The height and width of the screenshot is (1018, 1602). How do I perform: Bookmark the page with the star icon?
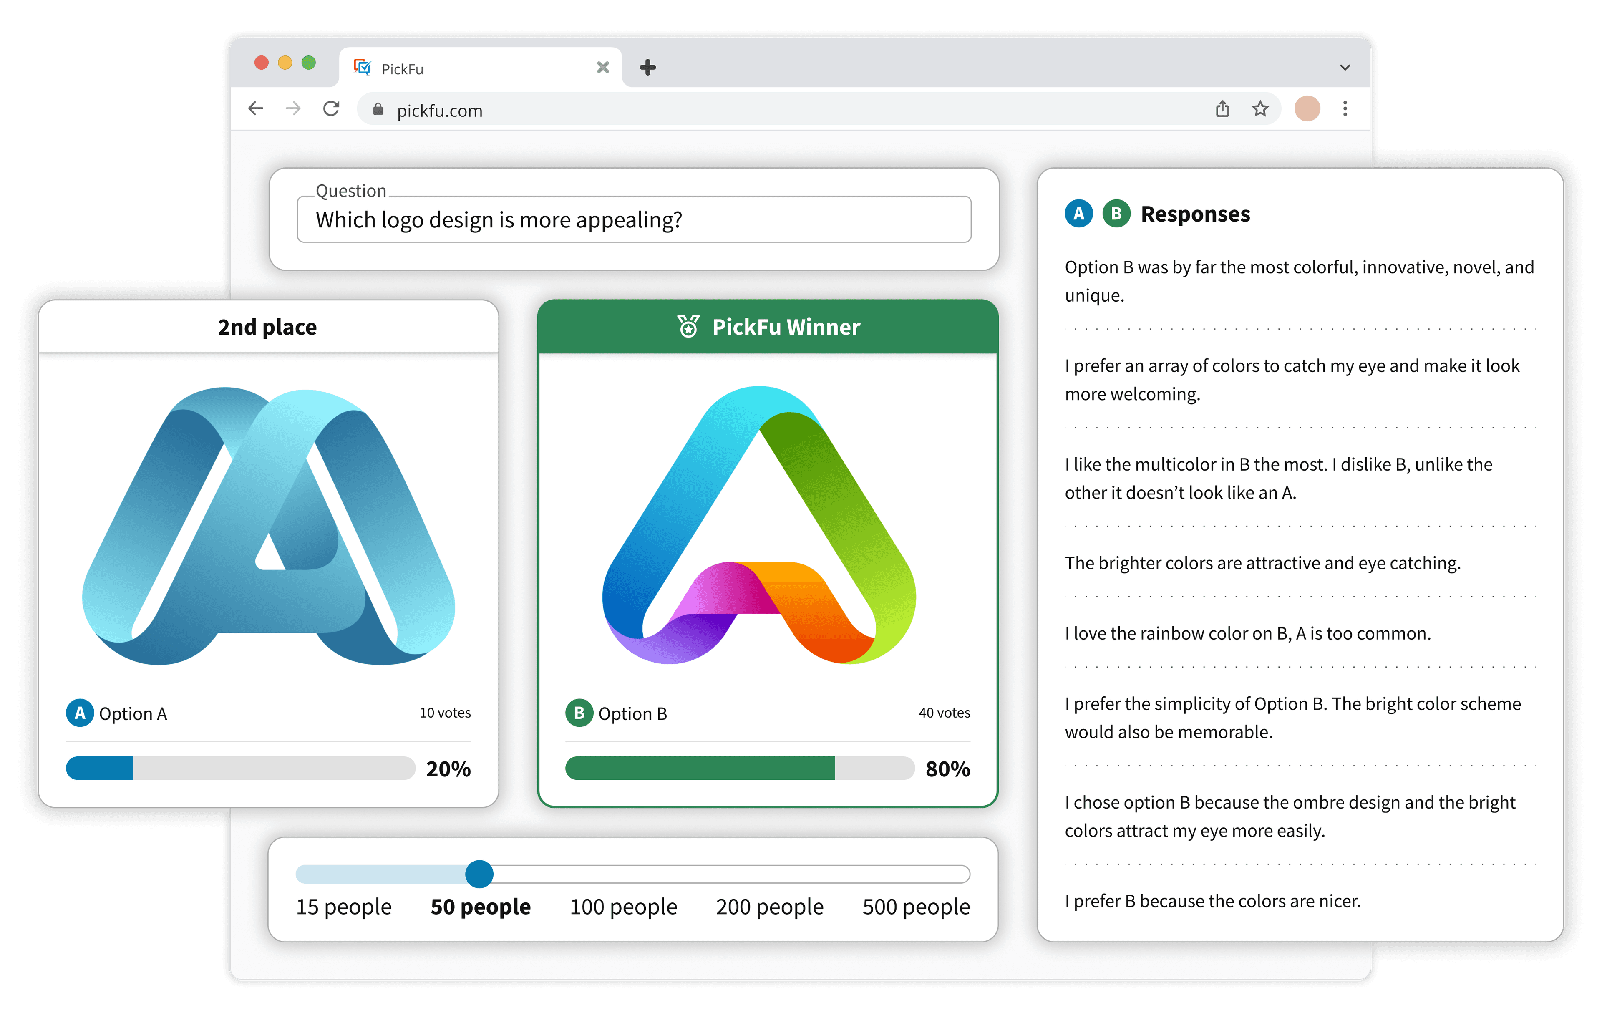click(1260, 108)
